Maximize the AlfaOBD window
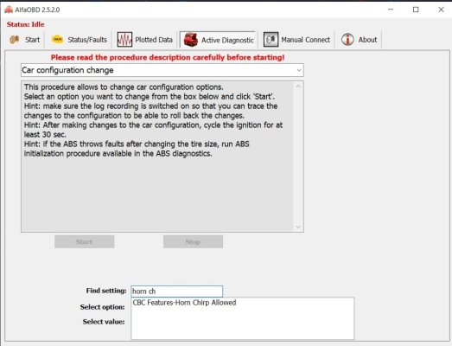Screen dimensions: 452x346 coord(416,10)
